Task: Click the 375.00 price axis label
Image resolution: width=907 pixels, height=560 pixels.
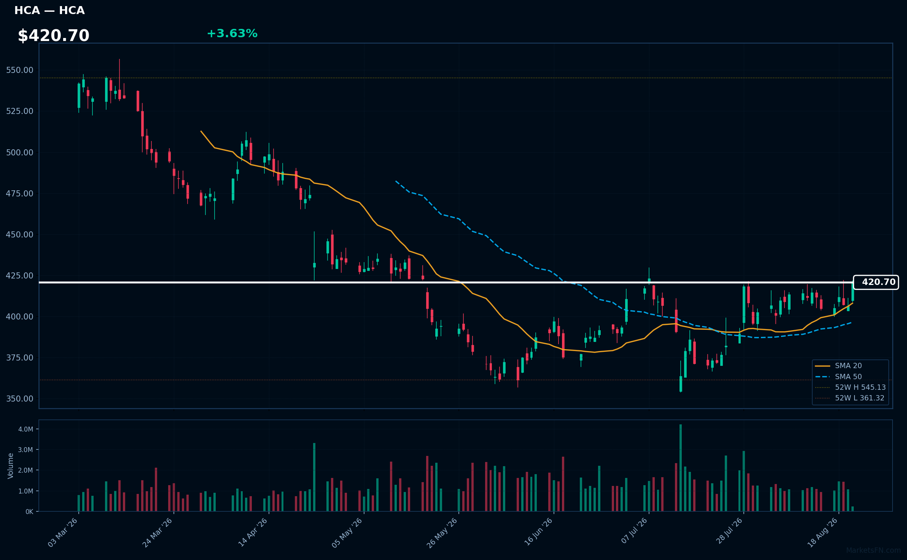Action: pos(19,358)
